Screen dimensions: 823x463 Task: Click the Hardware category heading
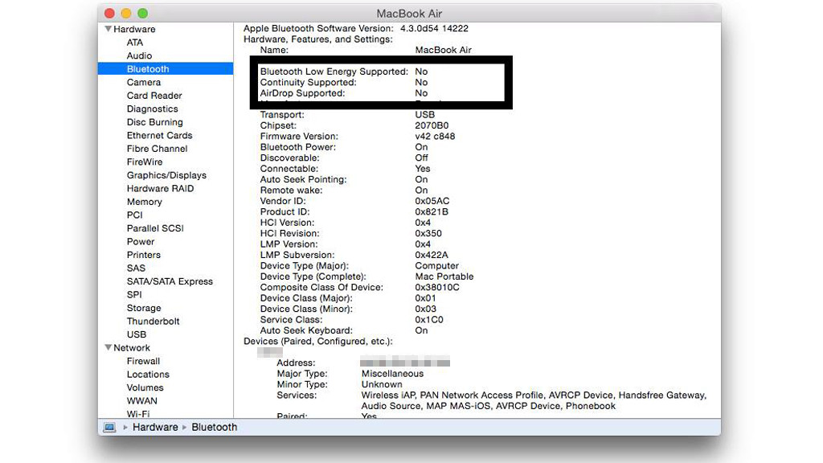134,29
